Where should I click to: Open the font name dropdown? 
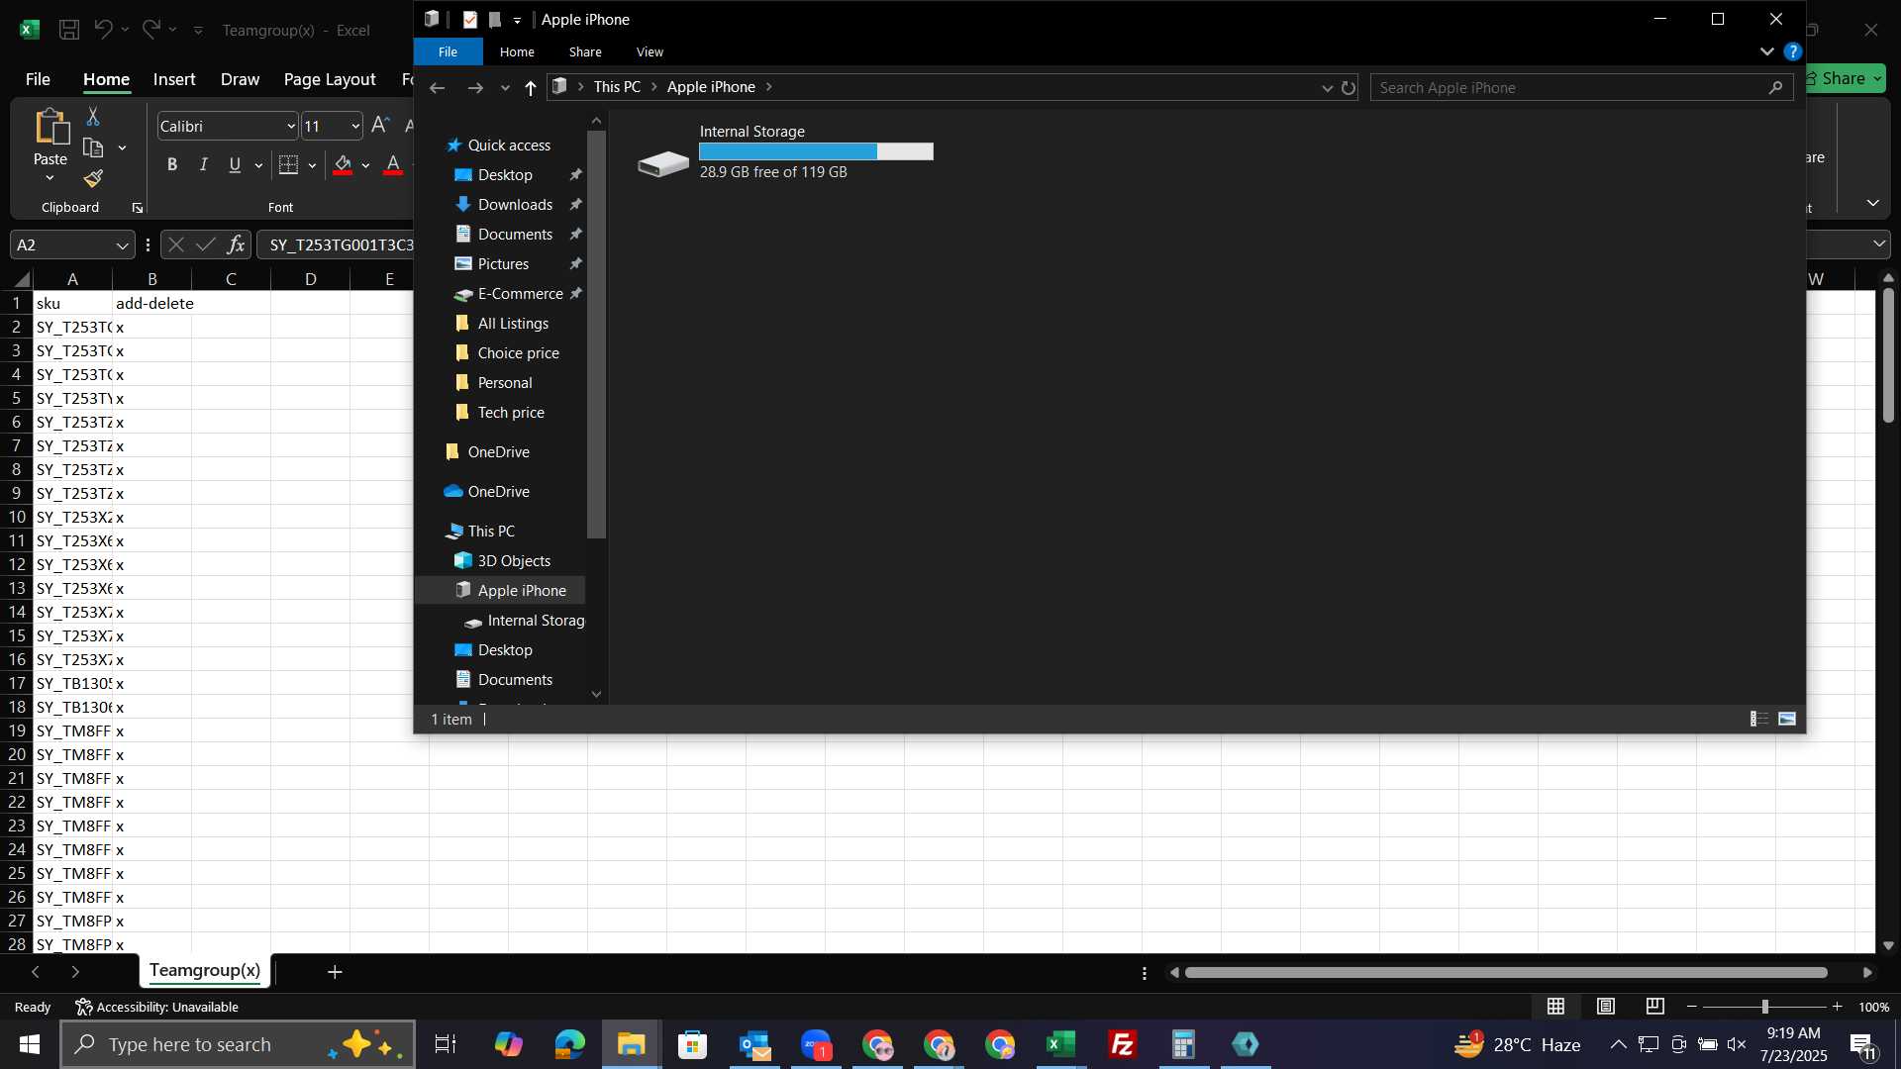point(291,126)
